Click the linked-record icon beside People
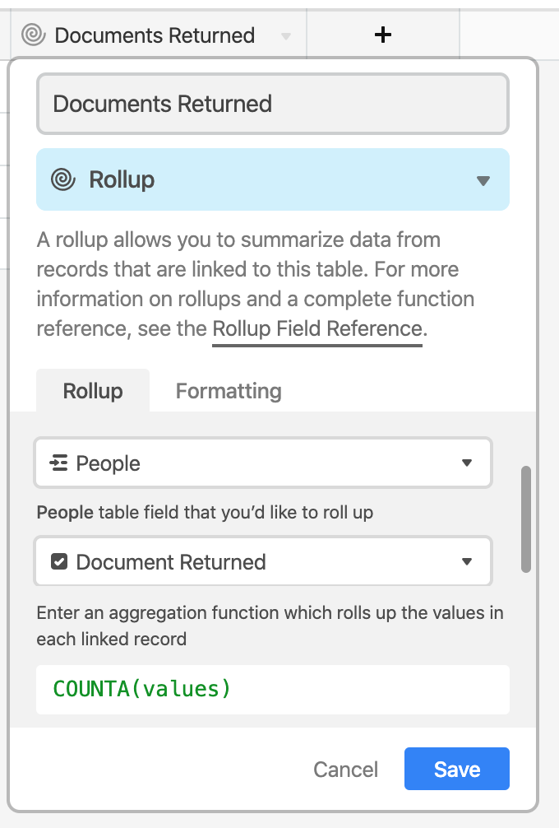 coord(58,463)
